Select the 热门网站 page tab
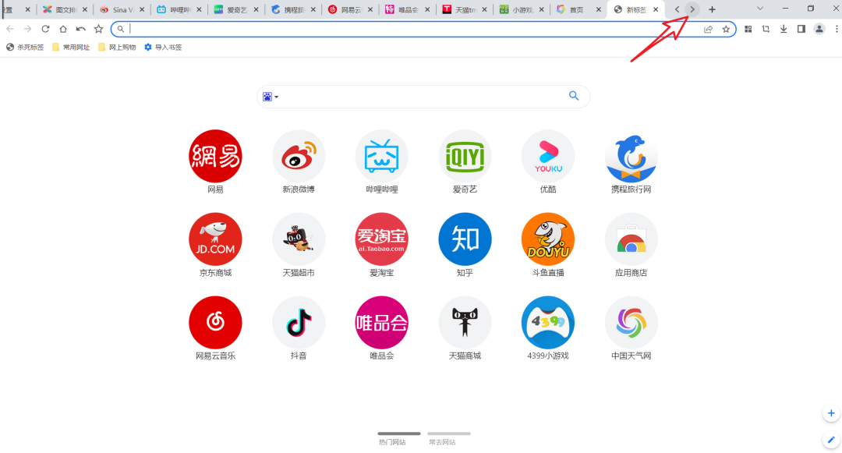 point(398,438)
